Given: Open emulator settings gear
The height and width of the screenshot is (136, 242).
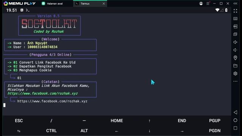Looking at the screenshot, I should 235,74.
